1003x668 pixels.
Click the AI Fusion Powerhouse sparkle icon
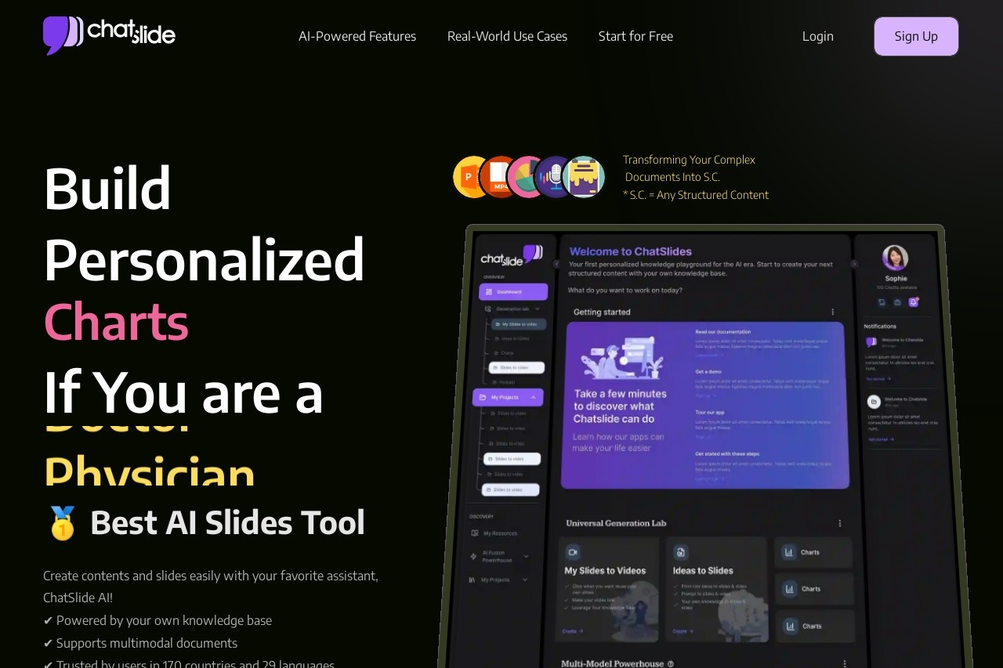(x=473, y=556)
